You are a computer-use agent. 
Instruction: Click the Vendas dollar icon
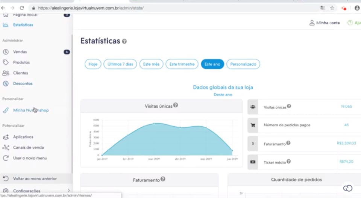click(x=6, y=52)
